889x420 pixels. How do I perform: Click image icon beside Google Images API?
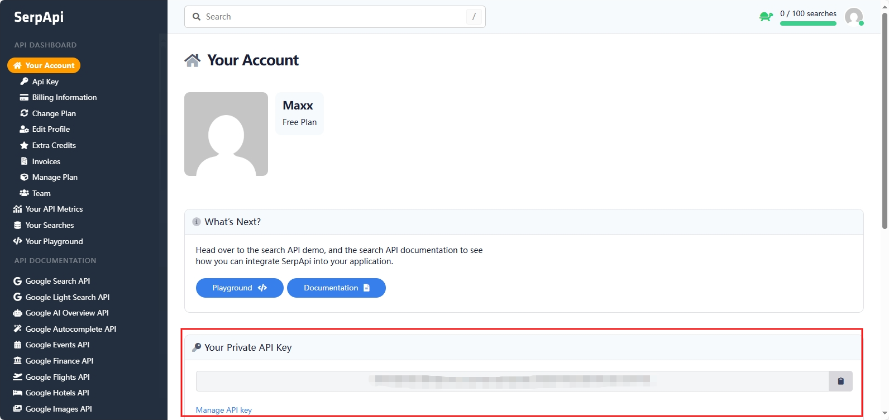tap(17, 409)
